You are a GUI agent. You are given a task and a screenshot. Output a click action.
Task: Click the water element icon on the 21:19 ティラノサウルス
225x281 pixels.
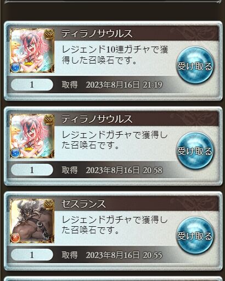15,67
